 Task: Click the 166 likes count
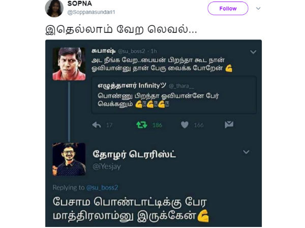pos(199,125)
